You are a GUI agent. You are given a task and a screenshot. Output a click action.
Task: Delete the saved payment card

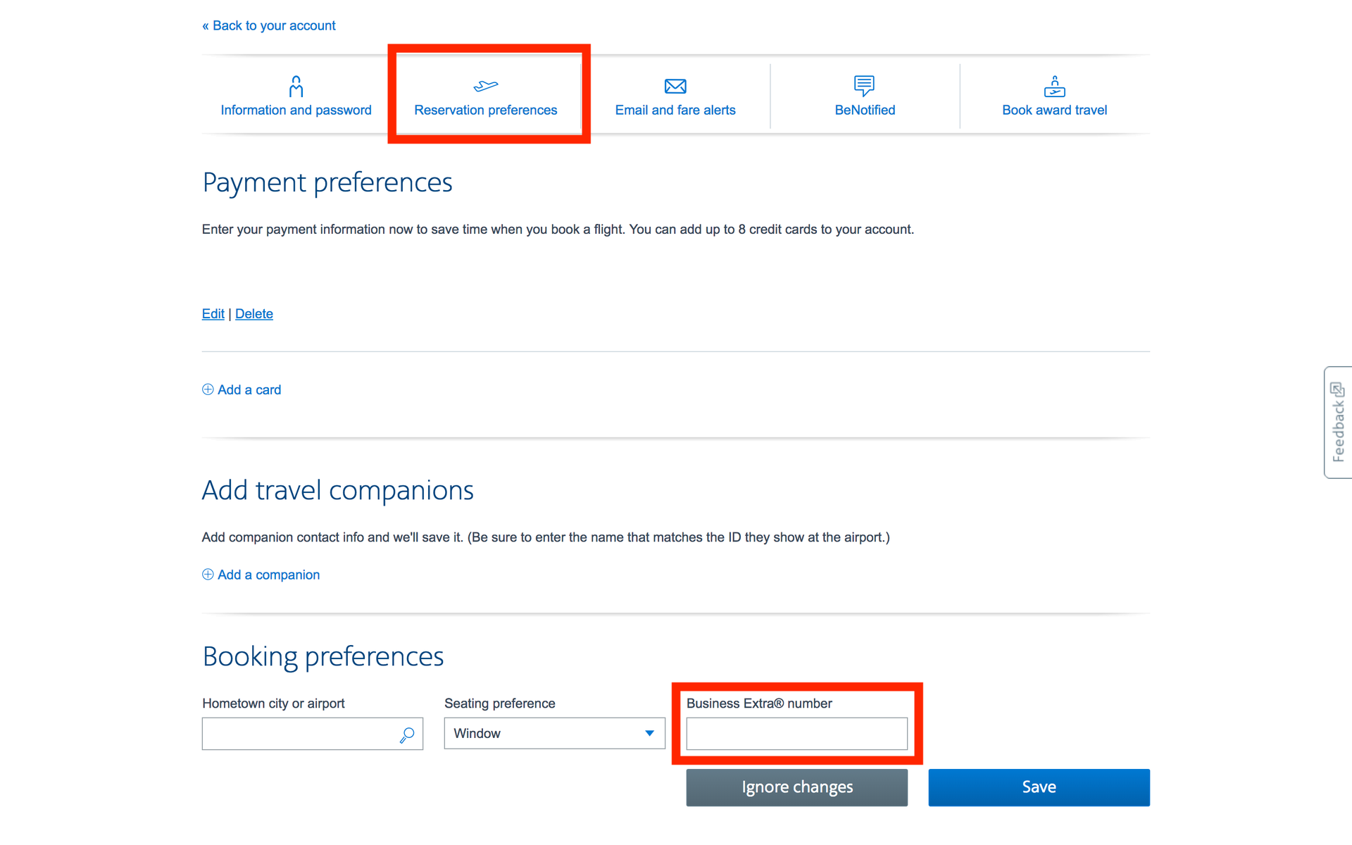(x=254, y=313)
